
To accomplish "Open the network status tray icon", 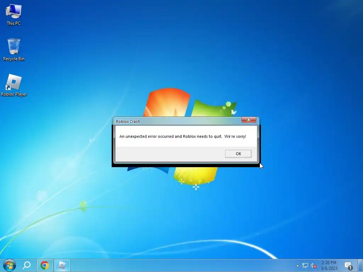I will pyautogui.click(x=305, y=266).
